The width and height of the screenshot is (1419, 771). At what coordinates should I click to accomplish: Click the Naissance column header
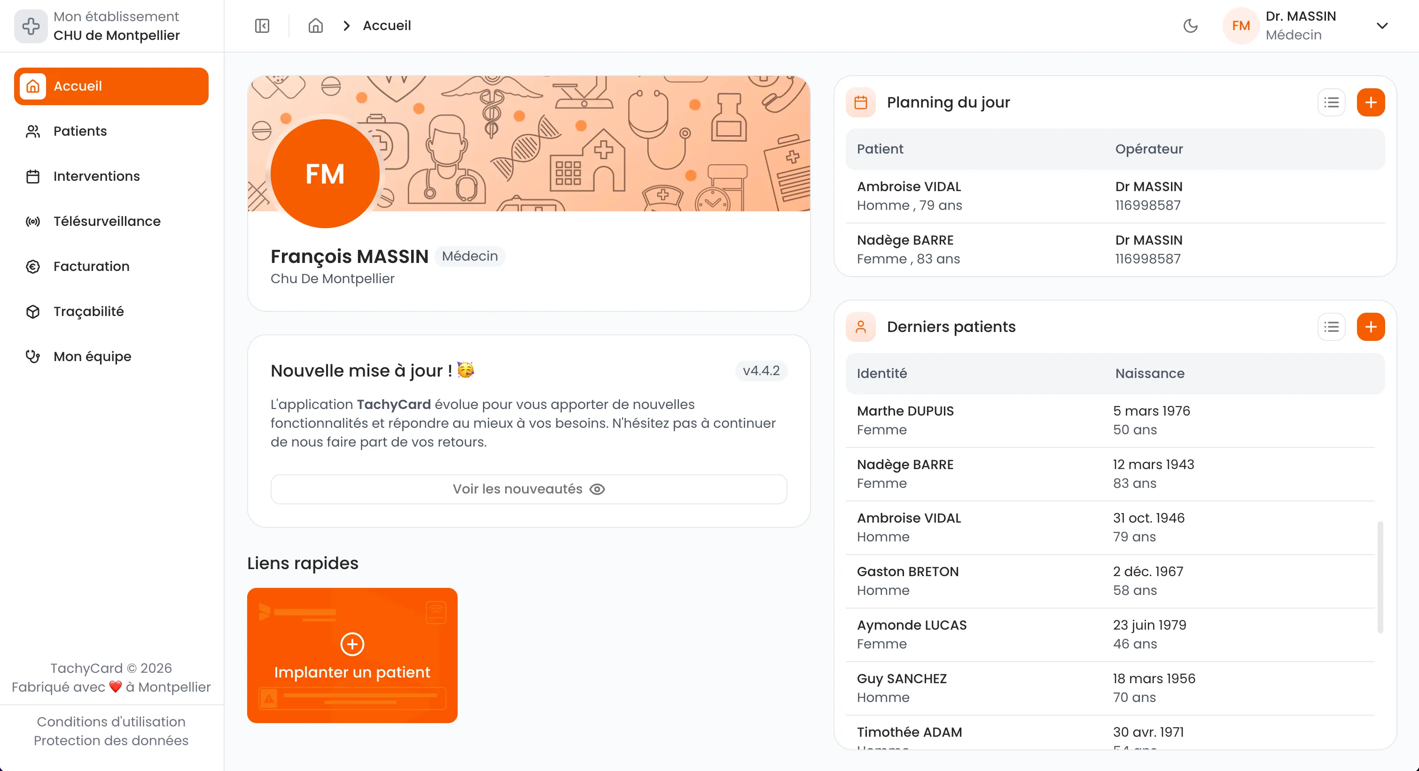tap(1150, 374)
